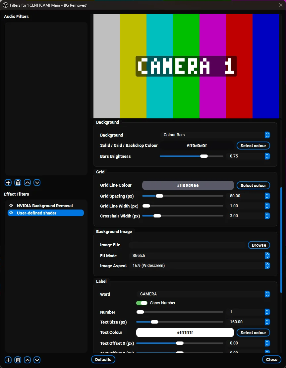Image resolution: width=286 pixels, height=368 pixels.
Task: Open the Background type dropdown
Action: [x=215, y=135]
